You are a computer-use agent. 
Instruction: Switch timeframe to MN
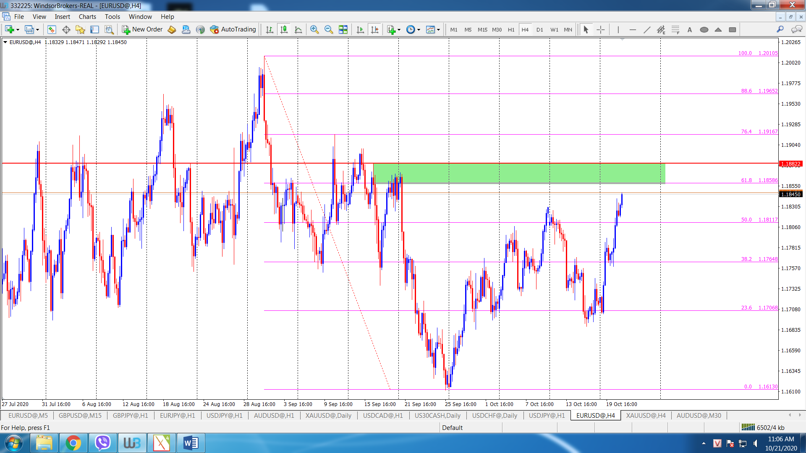(568, 29)
